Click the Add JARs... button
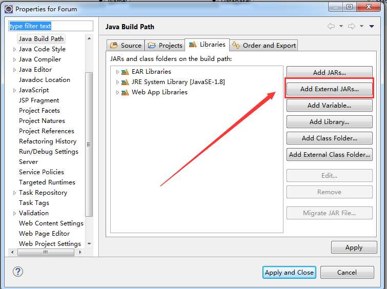The height and width of the screenshot is (289, 387). click(x=329, y=73)
